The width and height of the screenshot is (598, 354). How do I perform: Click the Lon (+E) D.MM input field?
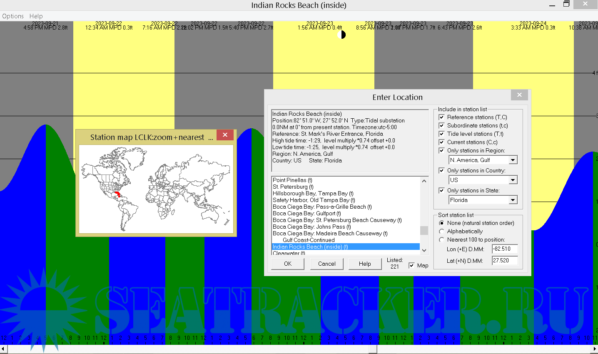tap(504, 249)
